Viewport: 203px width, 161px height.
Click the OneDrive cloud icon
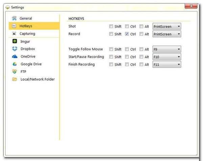pyautogui.click(x=15, y=56)
